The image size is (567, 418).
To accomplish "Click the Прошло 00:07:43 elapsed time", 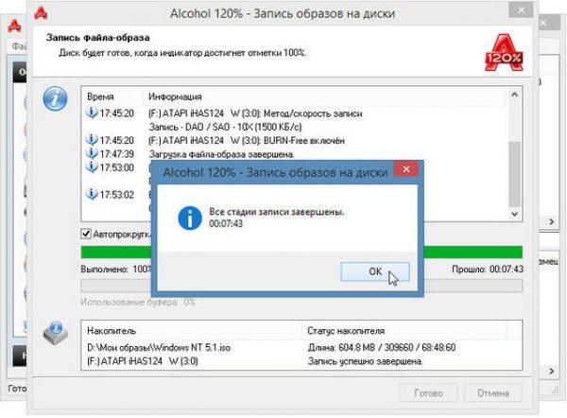I will (x=488, y=269).
